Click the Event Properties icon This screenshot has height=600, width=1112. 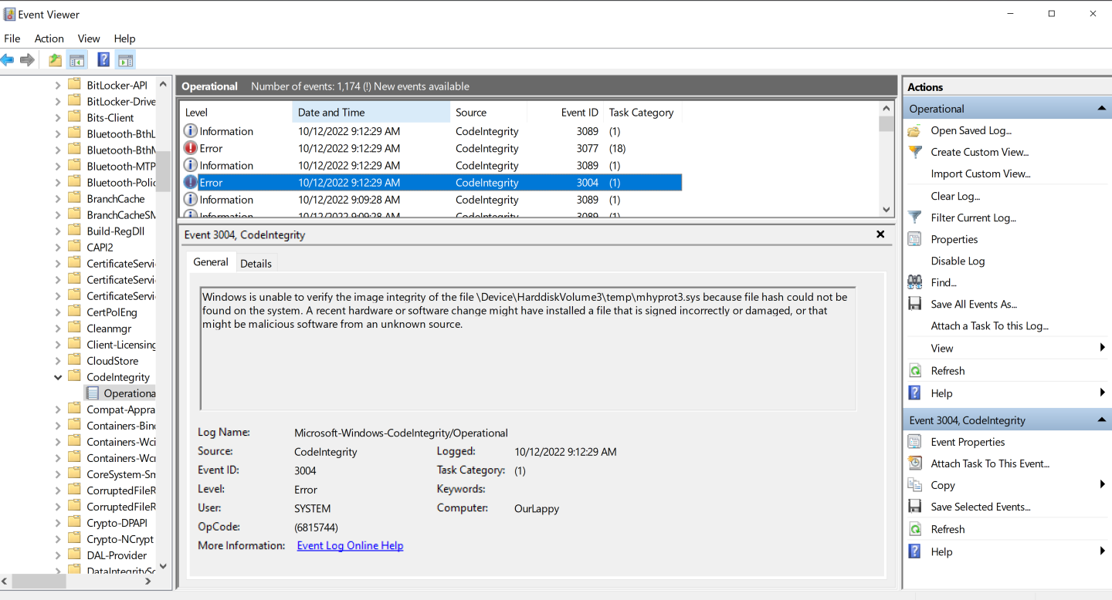(915, 442)
